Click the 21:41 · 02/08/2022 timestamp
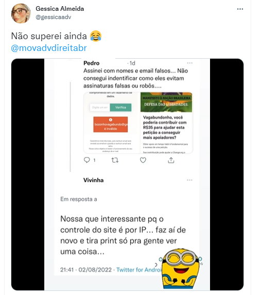 (86, 270)
